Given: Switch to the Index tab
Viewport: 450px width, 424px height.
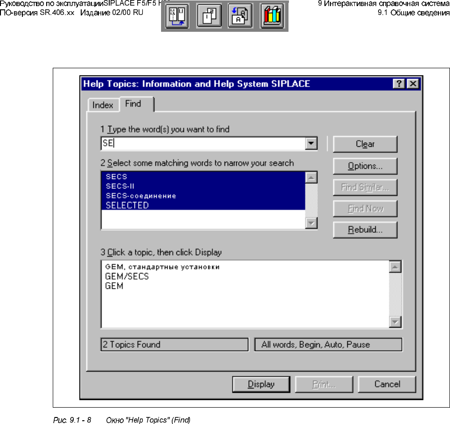Looking at the screenshot, I should pyautogui.click(x=103, y=105).
